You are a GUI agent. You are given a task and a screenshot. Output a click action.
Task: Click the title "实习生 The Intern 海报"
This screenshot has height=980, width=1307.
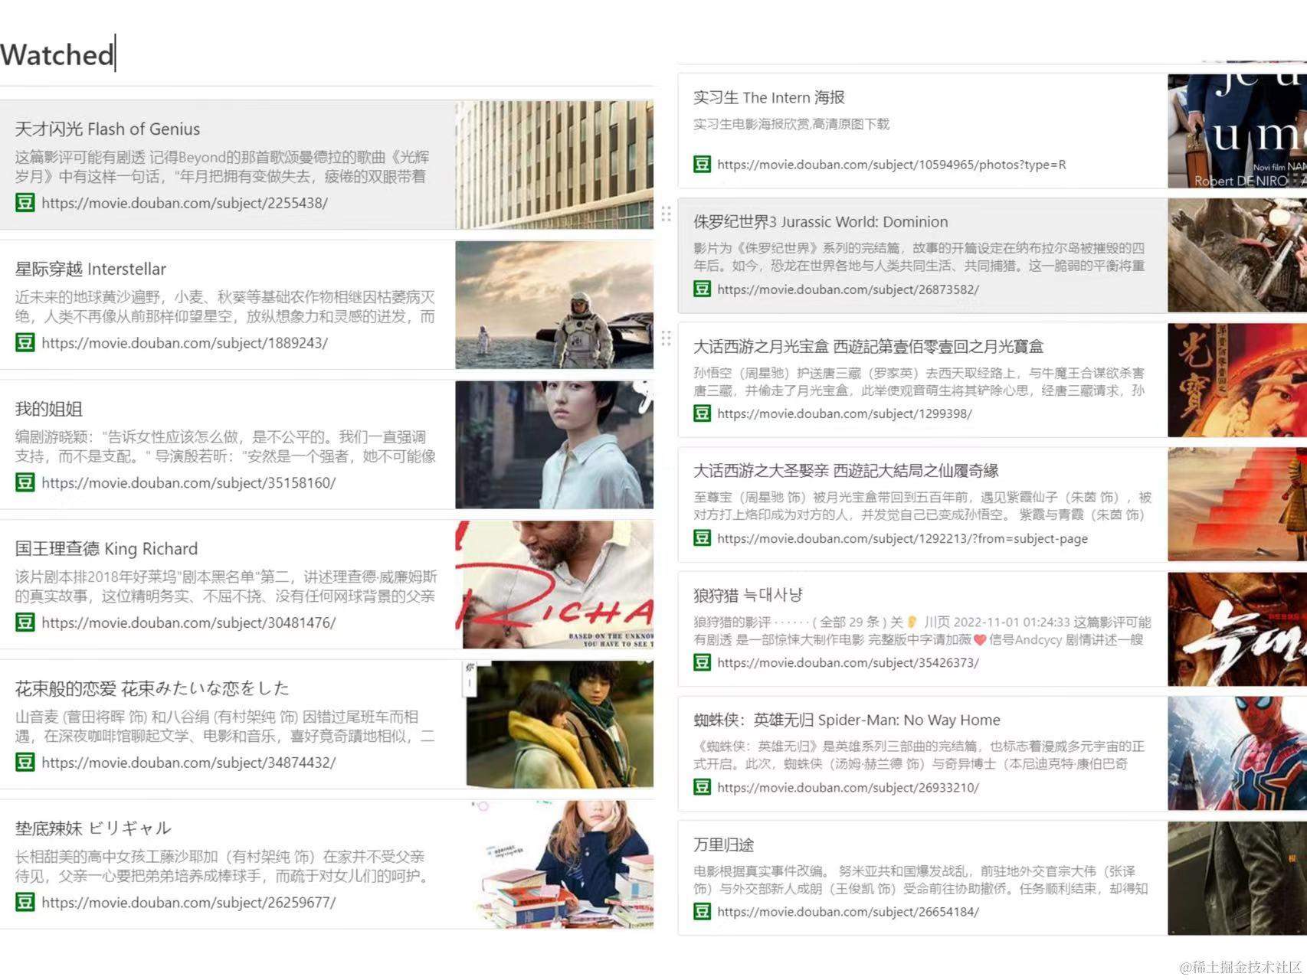point(769,97)
